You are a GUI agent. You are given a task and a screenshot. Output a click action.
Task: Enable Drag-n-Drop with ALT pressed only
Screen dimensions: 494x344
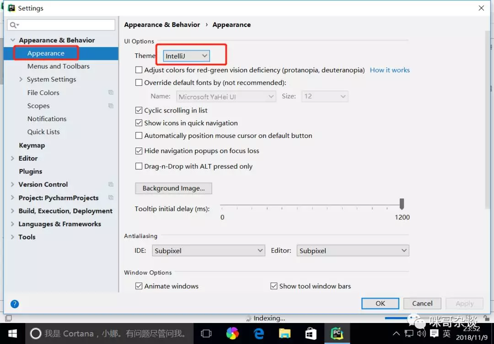click(x=139, y=166)
